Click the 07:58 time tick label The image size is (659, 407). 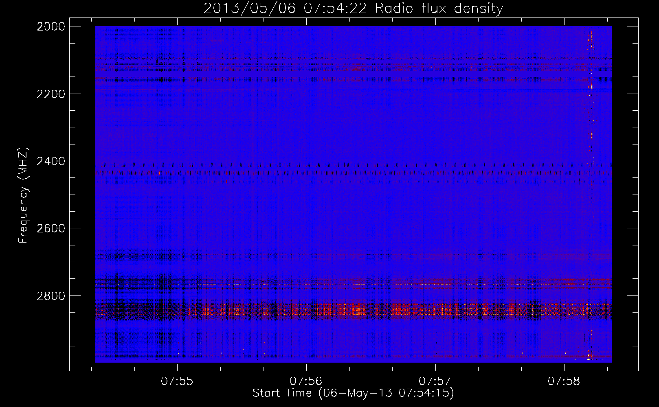[x=564, y=381]
